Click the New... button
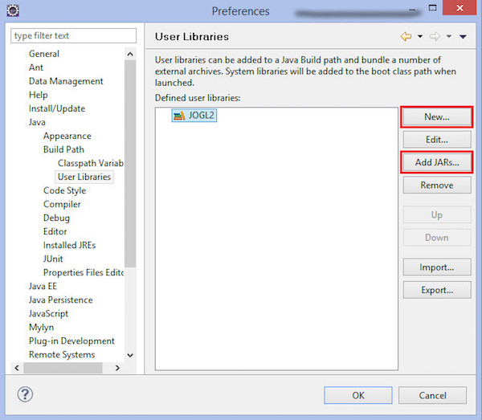 pyautogui.click(x=436, y=117)
